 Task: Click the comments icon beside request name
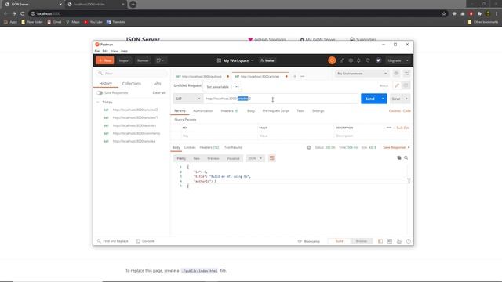click(406, 85)
